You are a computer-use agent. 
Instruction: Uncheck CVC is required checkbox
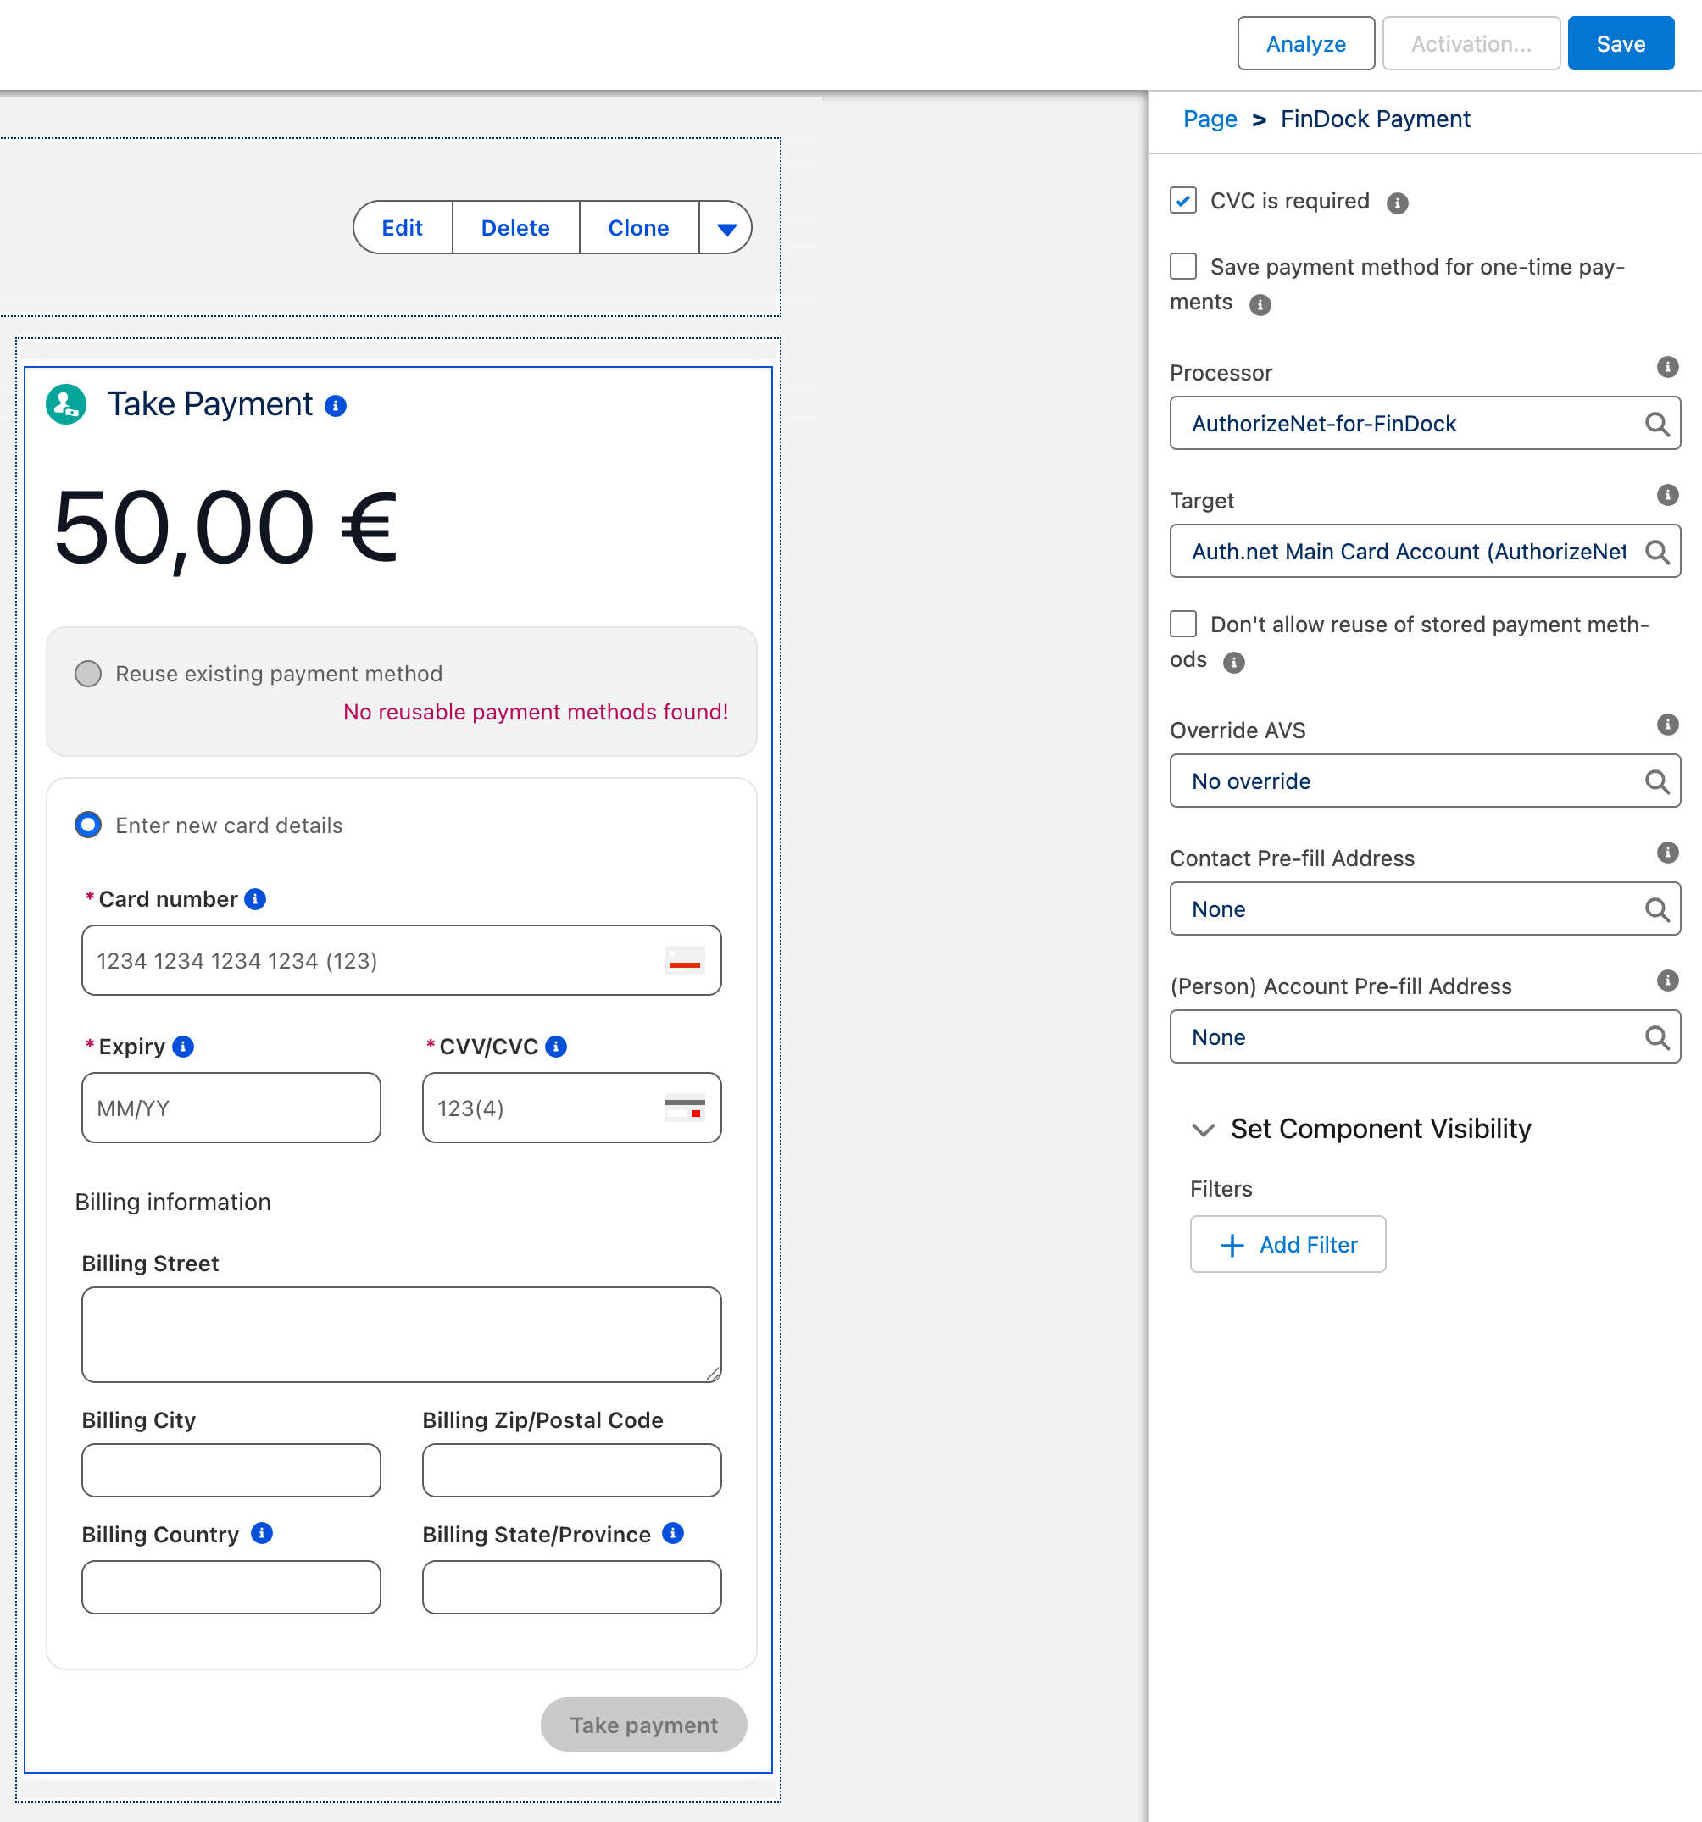click(1182, 201)
